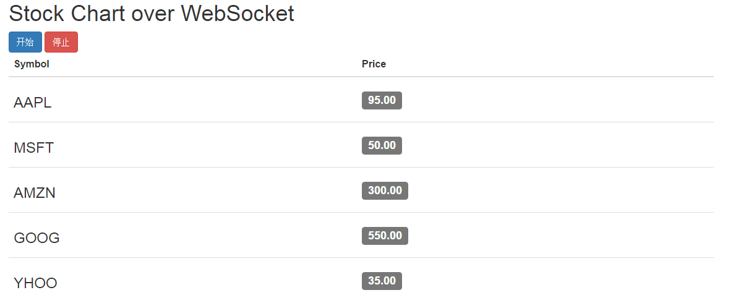Viewport: 741px width, 303px height.
Task: Select the Amazon ticker symbol cell
Action: 35,194
